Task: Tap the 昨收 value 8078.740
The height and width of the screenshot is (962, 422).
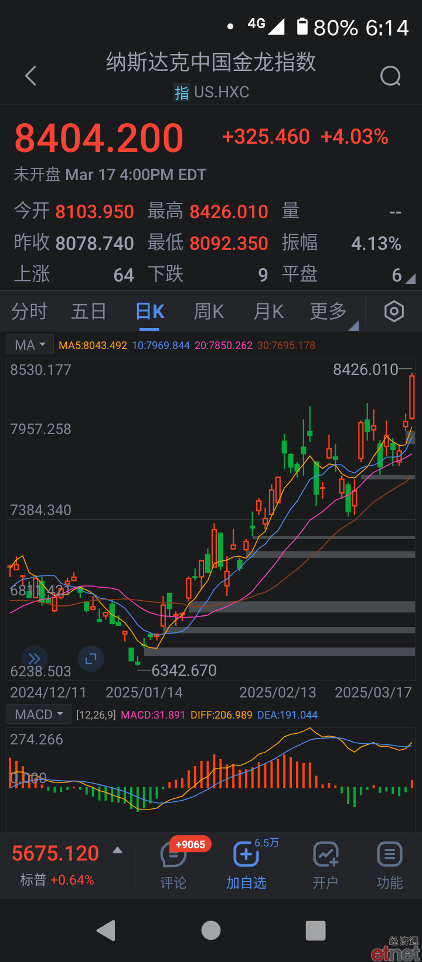Action: click(95, 243)
